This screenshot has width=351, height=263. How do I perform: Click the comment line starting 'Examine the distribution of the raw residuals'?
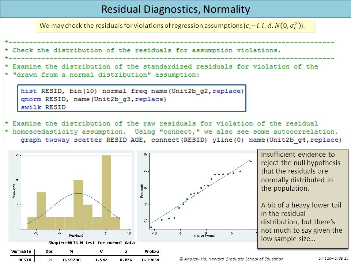(x=161, y=123)
